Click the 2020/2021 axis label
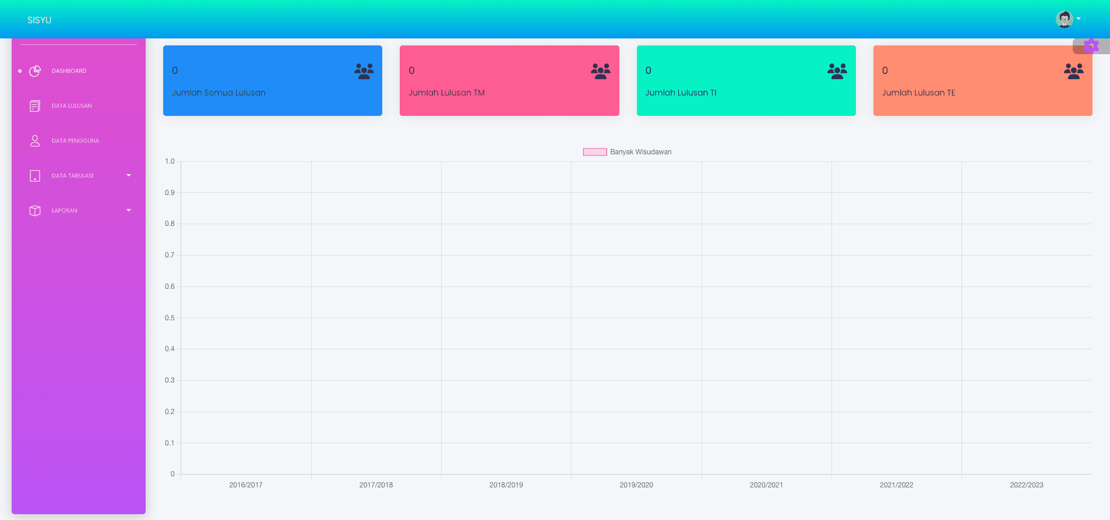 pos(766,485)
